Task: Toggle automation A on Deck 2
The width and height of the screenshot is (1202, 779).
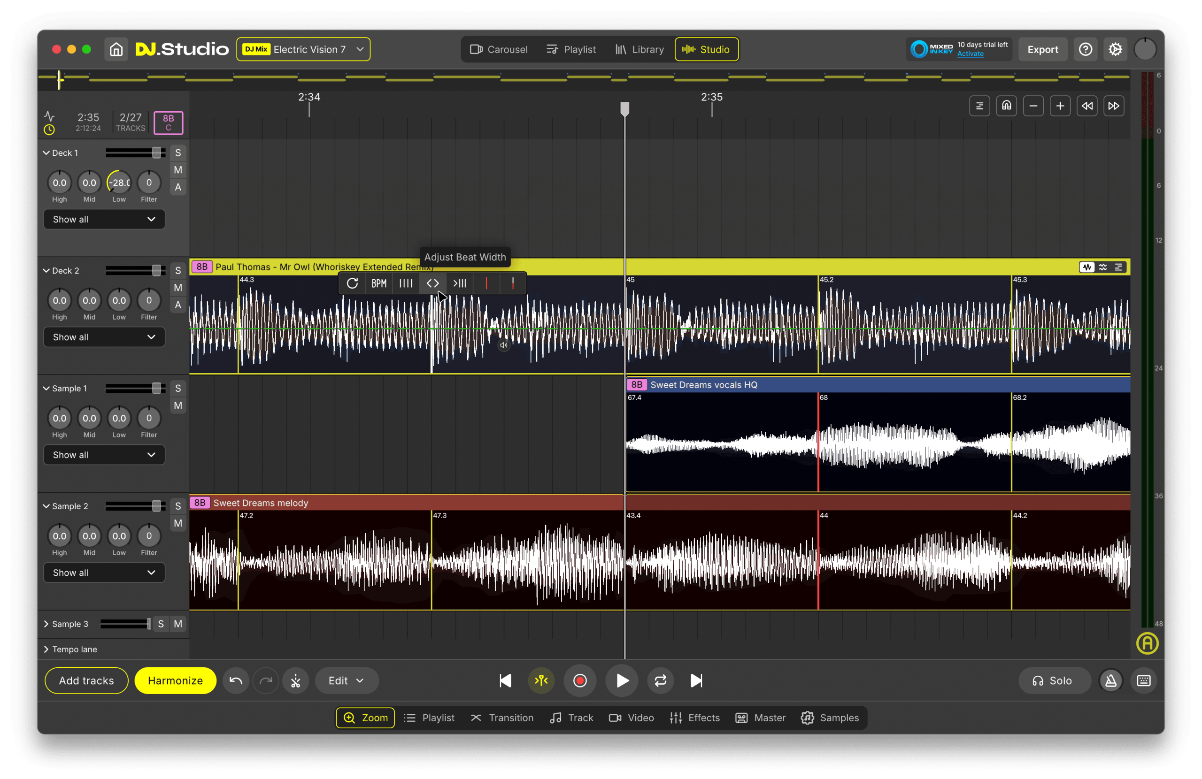Action: [x=178, y=305]
